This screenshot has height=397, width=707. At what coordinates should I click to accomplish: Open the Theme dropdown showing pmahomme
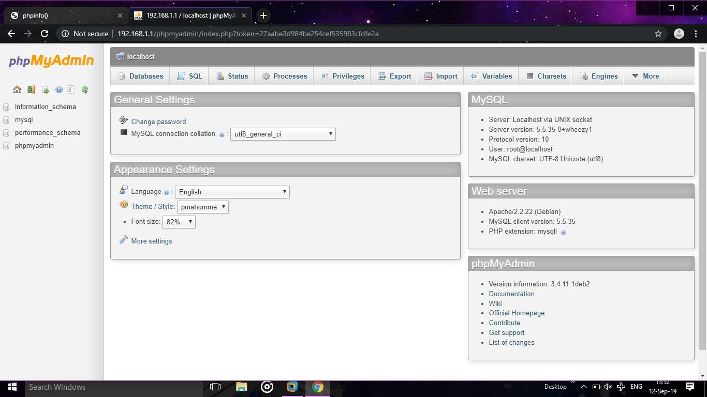(203, 207)
